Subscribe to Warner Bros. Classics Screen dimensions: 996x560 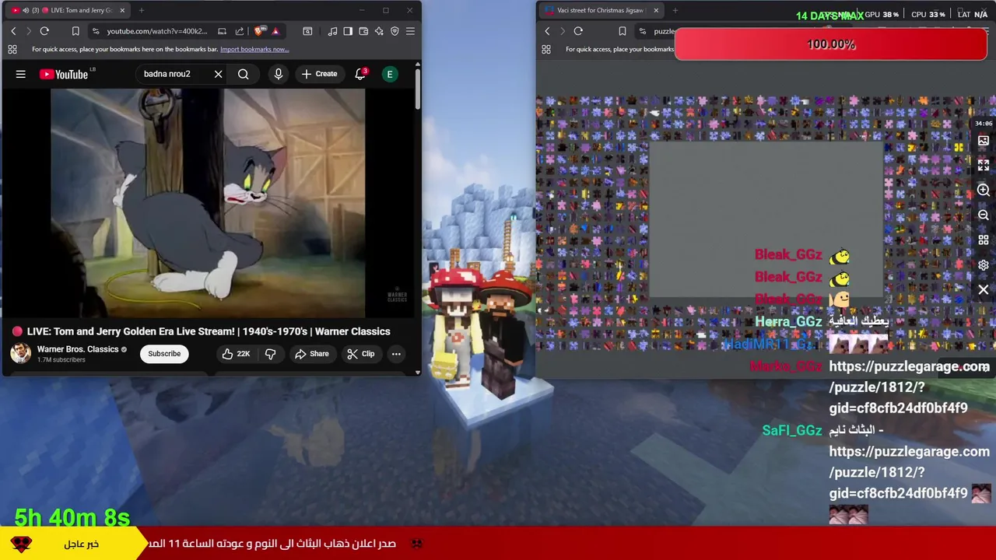click(164, 354)
